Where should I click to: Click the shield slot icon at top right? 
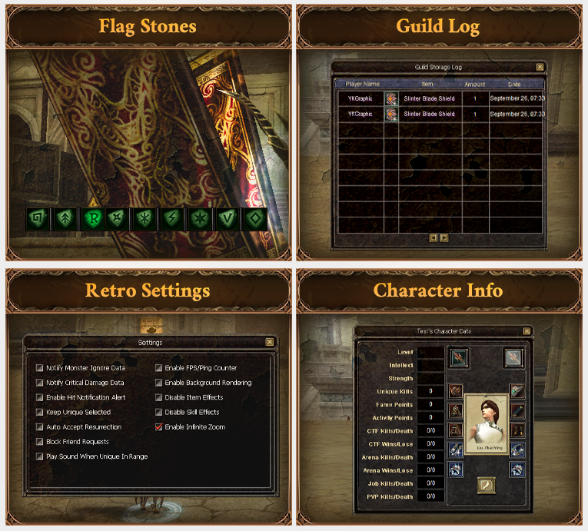(513, 358)
